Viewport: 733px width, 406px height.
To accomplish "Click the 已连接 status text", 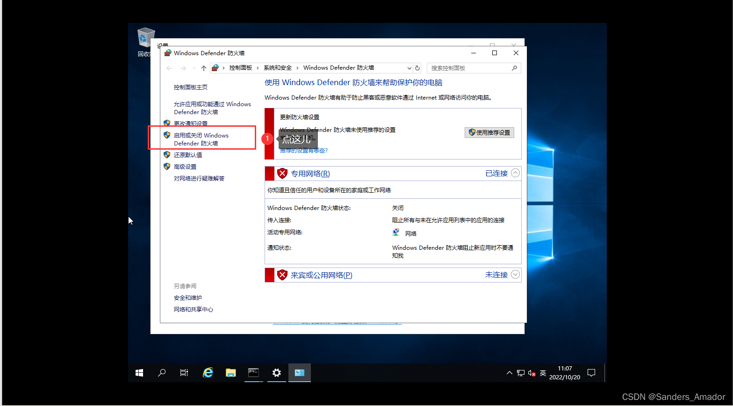I will (496, 173).
